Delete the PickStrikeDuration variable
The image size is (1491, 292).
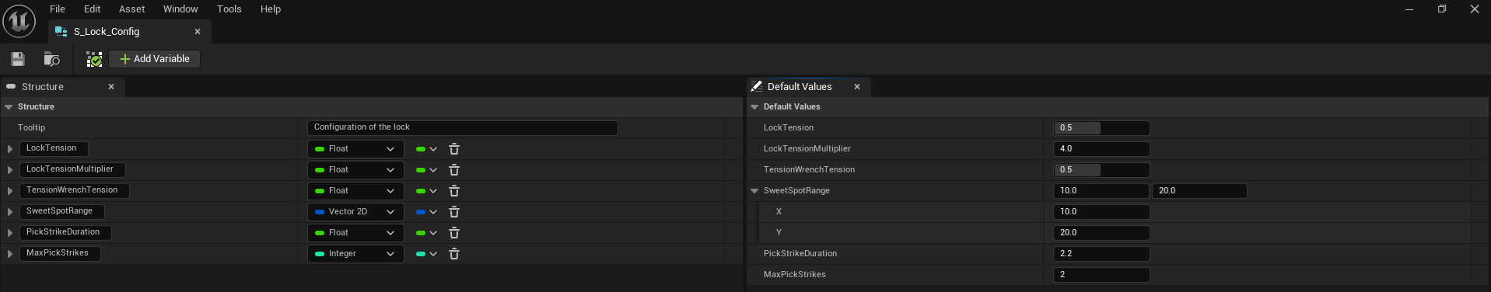[x=454, y=233]
